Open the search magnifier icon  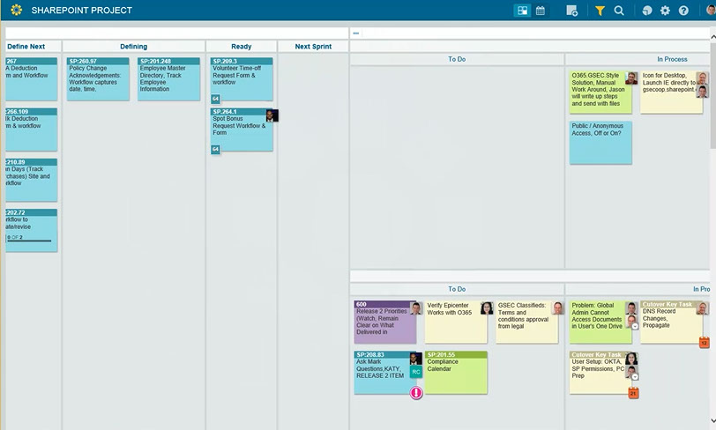tap(619, 11)
